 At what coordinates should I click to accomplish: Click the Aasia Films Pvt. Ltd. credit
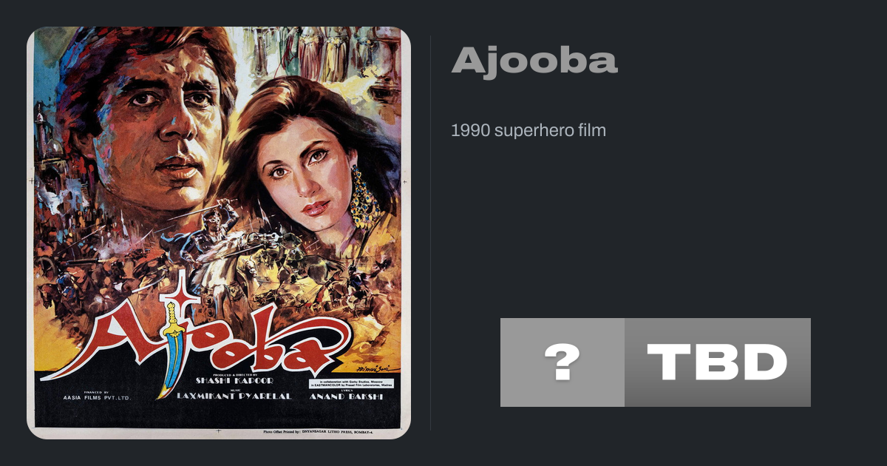click(x=96, y=397)
